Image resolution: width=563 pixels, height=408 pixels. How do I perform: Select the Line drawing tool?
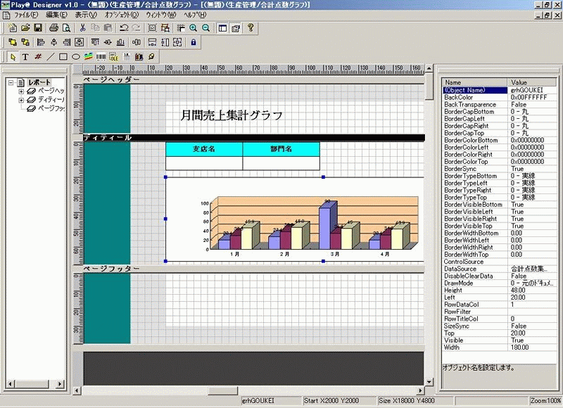pyautogui.click(x=50, y=56)
